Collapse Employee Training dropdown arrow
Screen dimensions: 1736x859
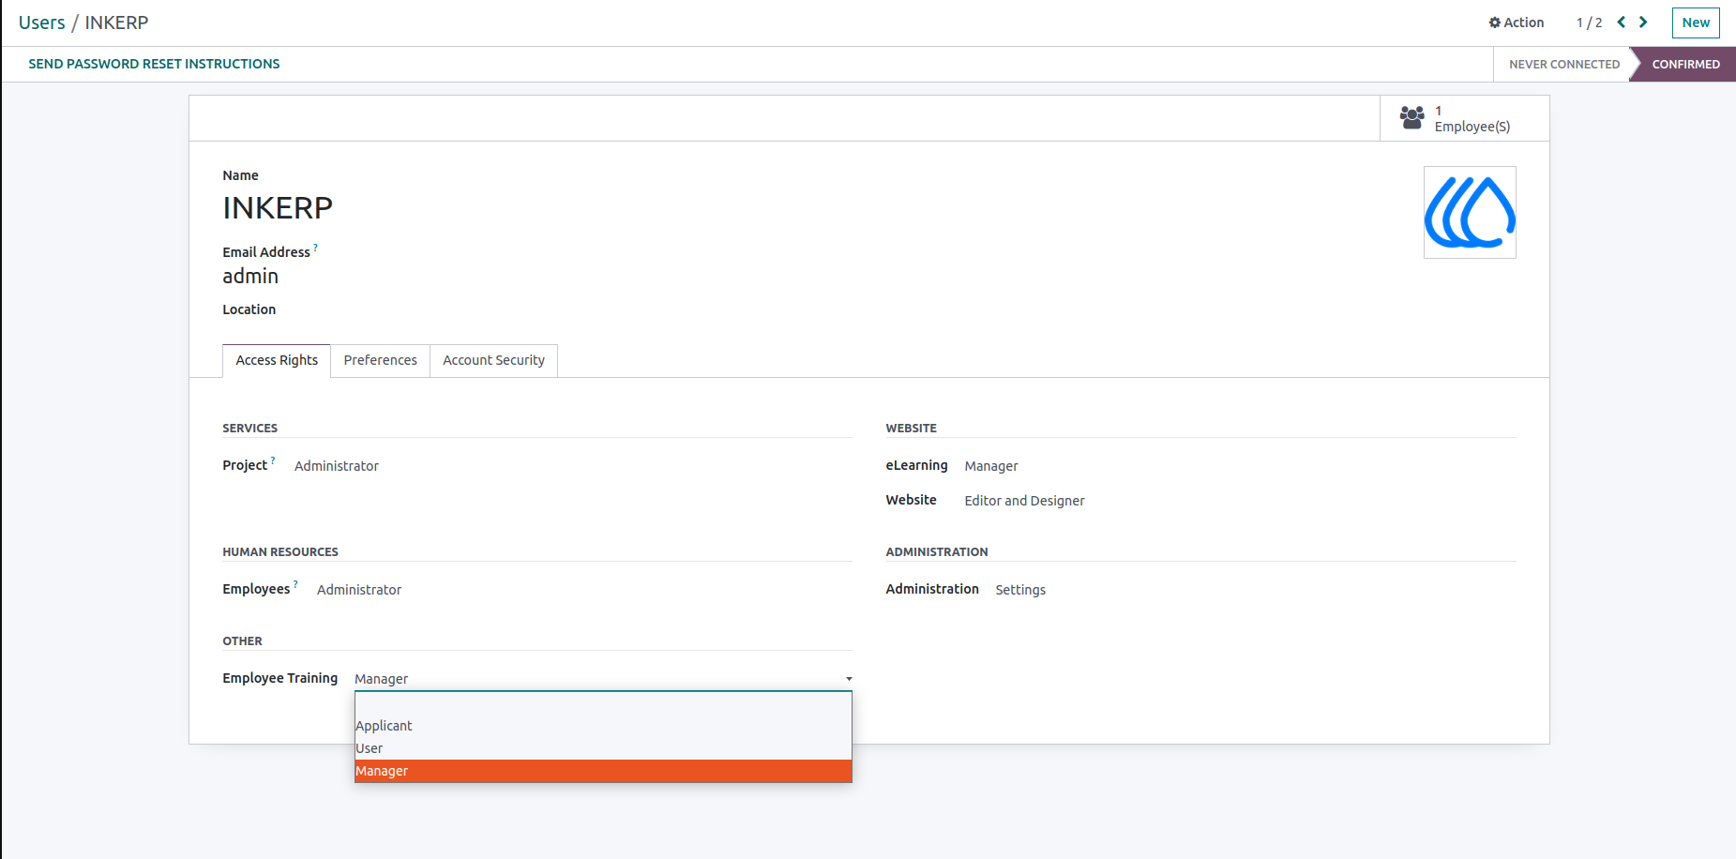coord(849,679)
